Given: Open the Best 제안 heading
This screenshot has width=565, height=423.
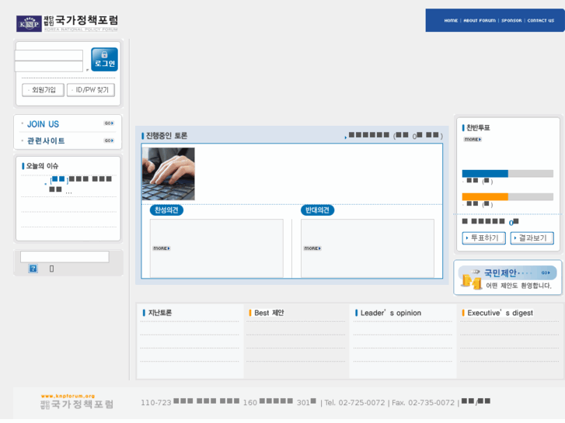Looking at the screenshot, I should 269,313.
